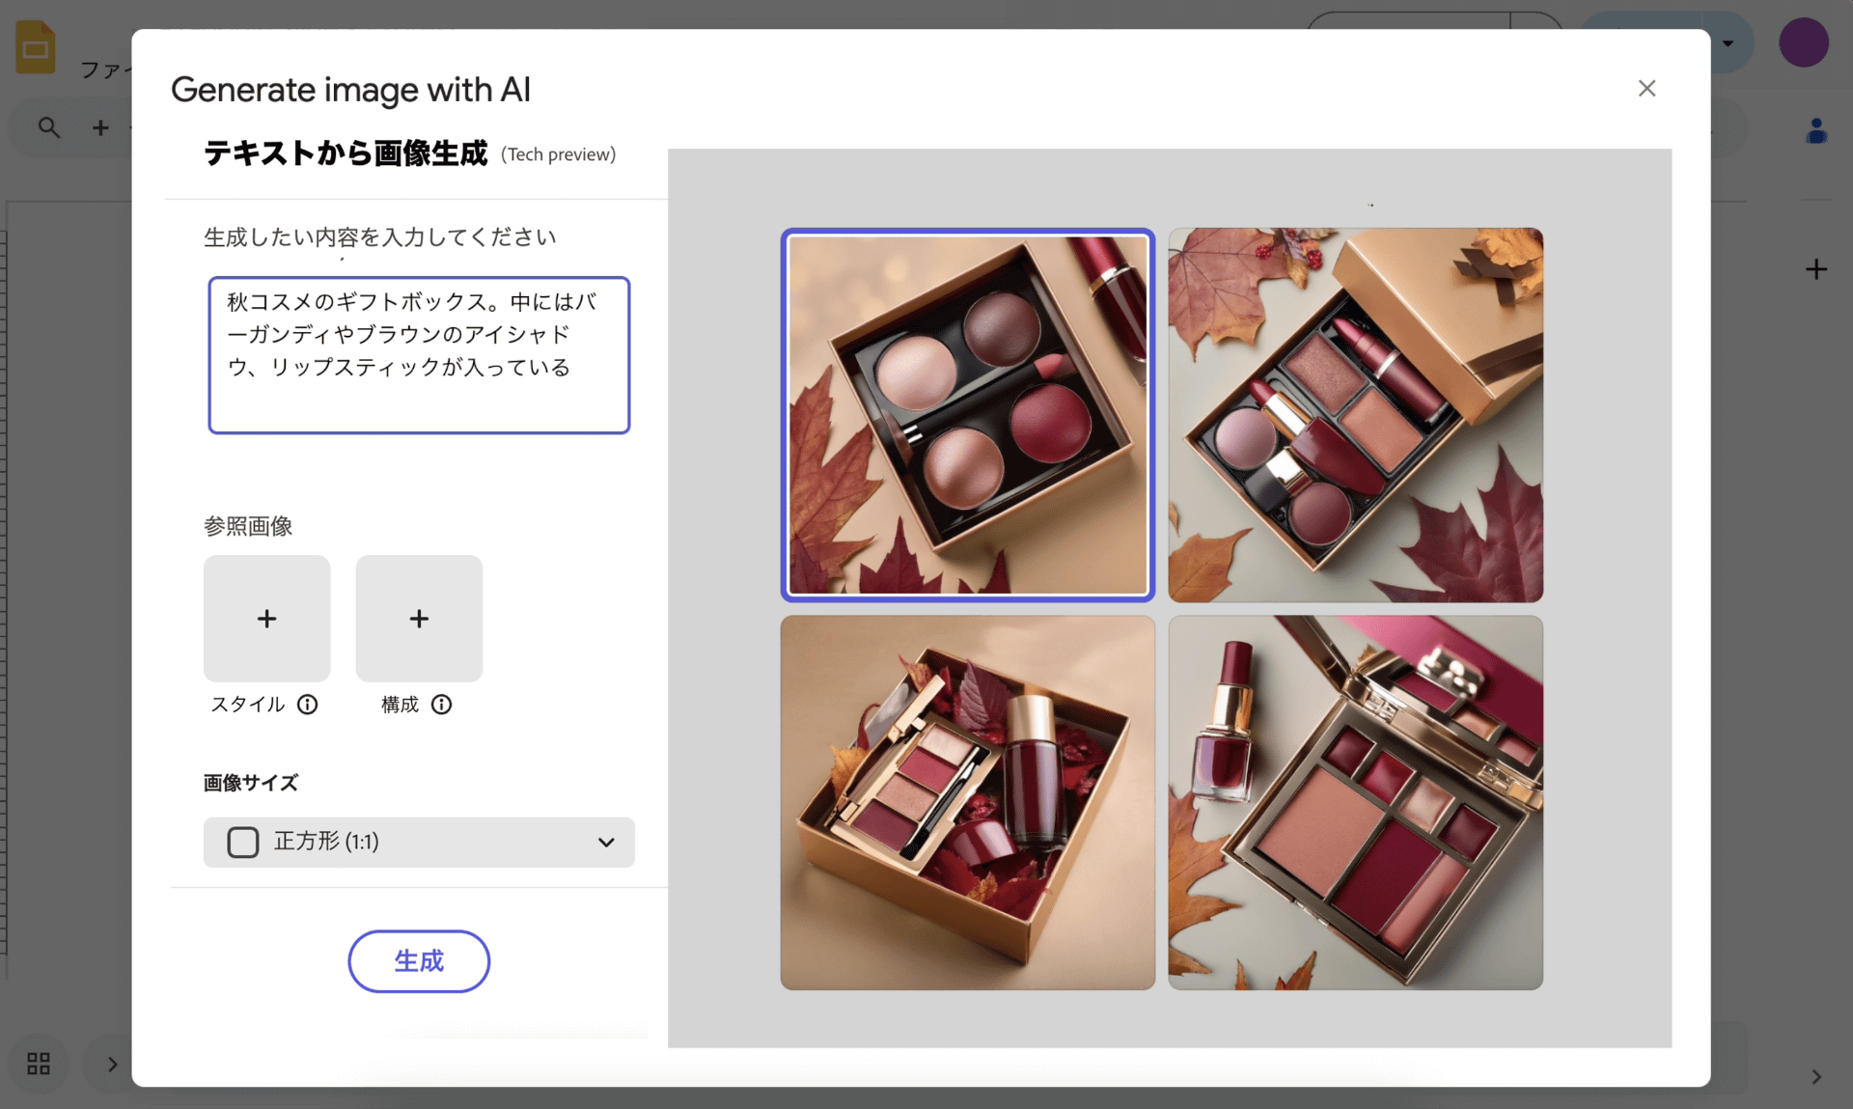Image resolution: width=1853 pixels, height=1109 pixels.
Task: Click the composition (構成) info icon
Action: (x=441, y=705)
